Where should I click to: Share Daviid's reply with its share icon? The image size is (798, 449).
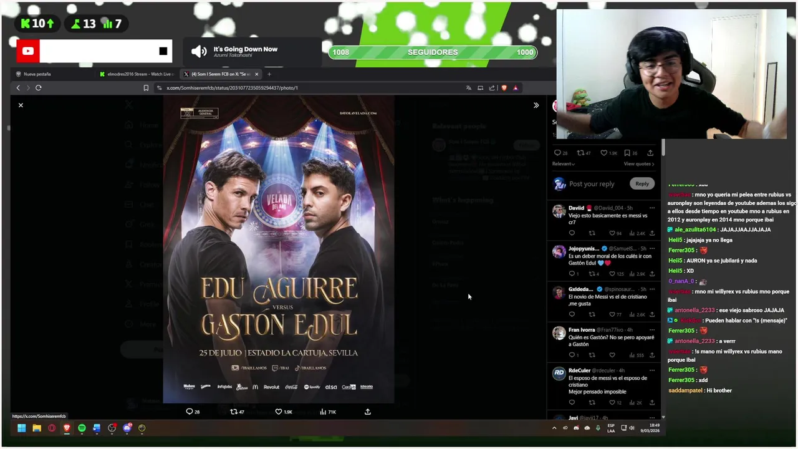[x=652, y=233]
